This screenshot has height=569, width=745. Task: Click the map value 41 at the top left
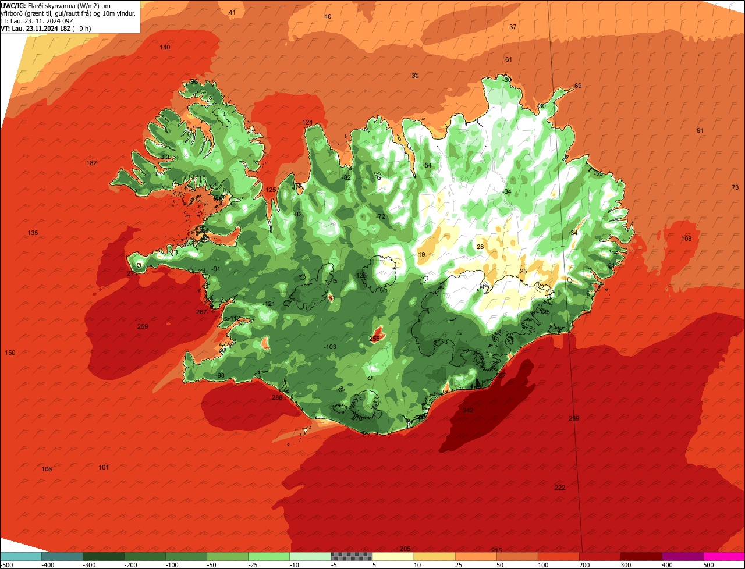click(232, 12)
